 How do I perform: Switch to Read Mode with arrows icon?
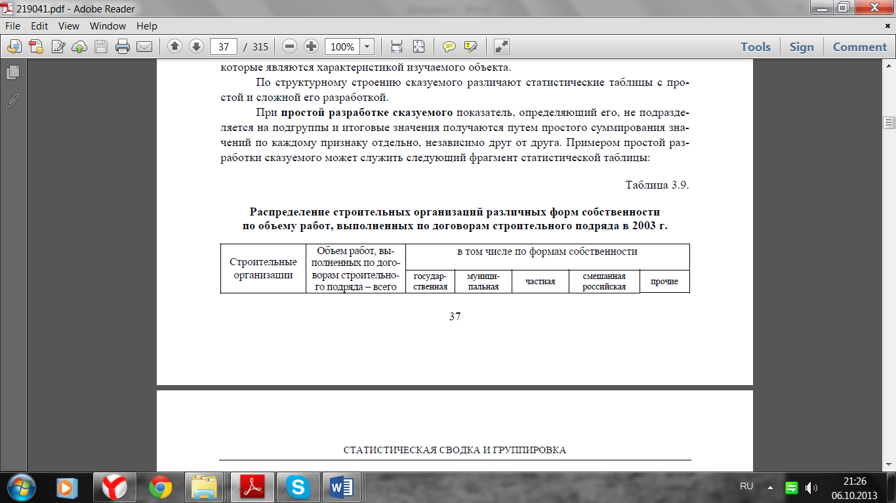click(x=502, y=47)
